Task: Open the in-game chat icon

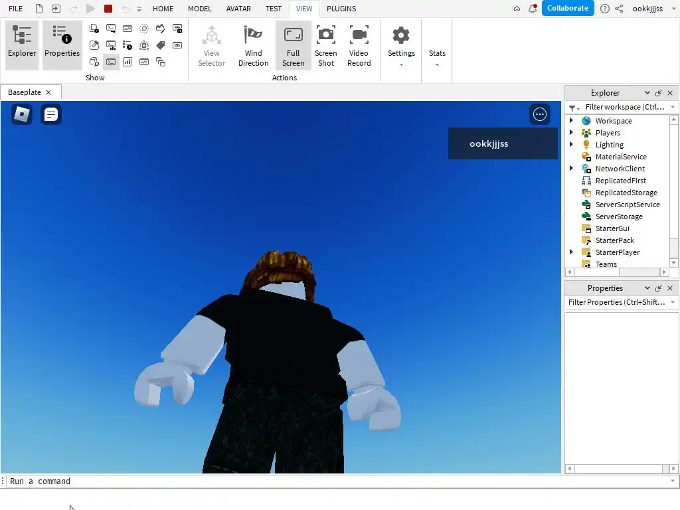Action: (x=50, y=114)
